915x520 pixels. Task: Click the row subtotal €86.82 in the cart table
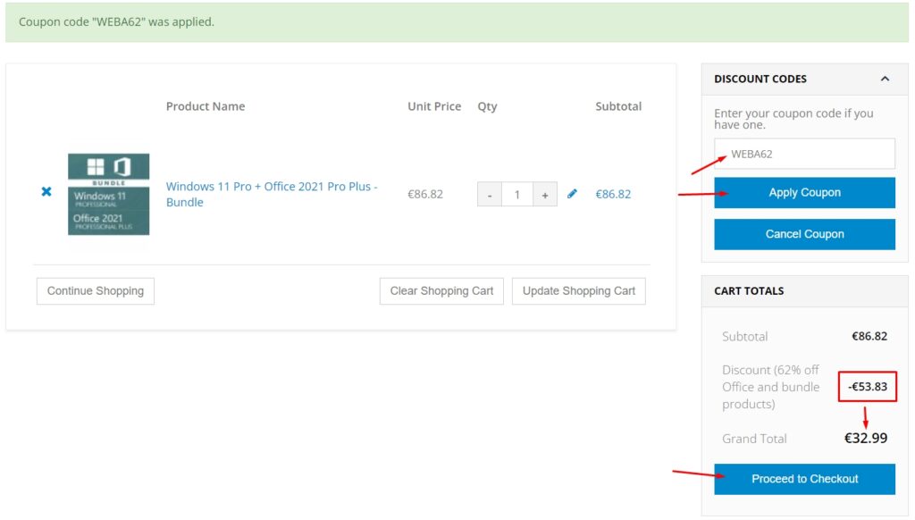click(613, 195)
